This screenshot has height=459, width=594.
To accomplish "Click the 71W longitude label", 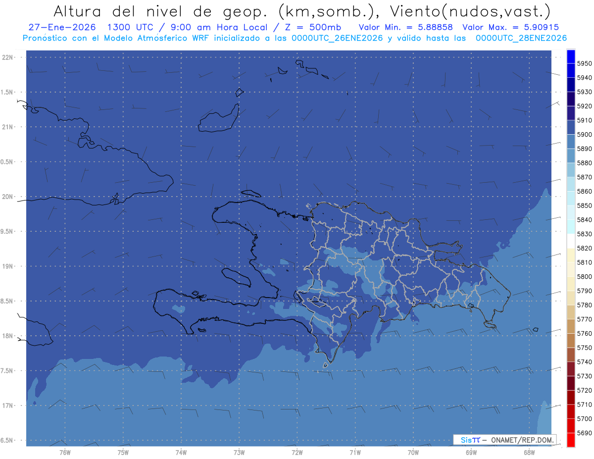I will coord(355,452).
